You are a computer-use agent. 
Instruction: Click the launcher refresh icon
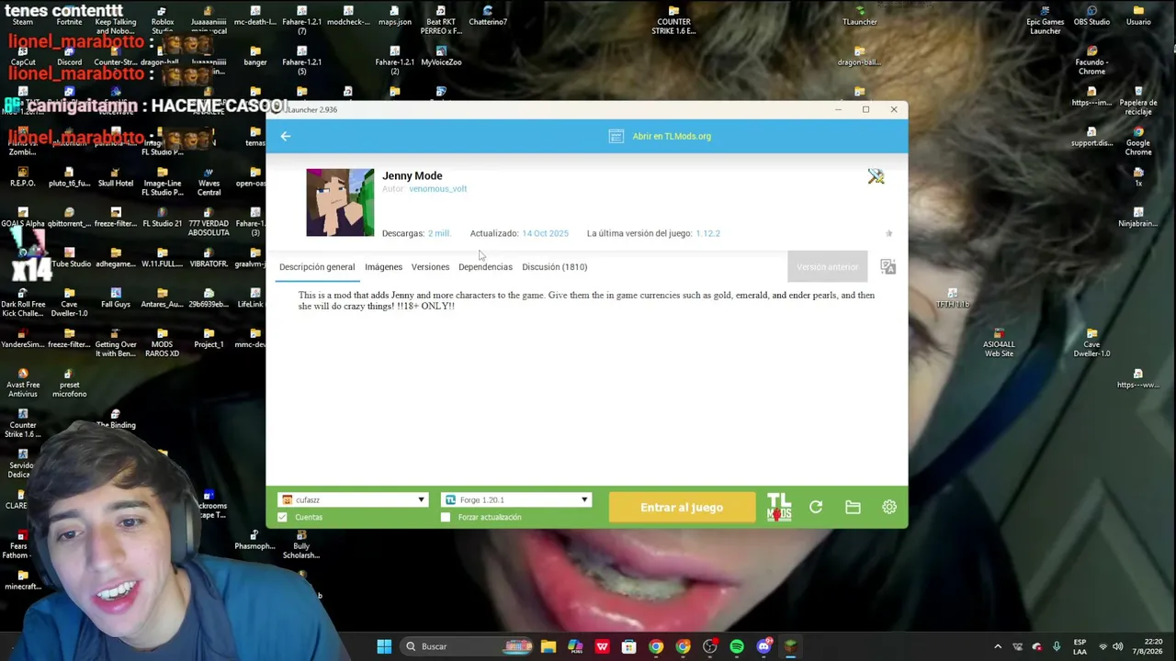tap(816, 508)
